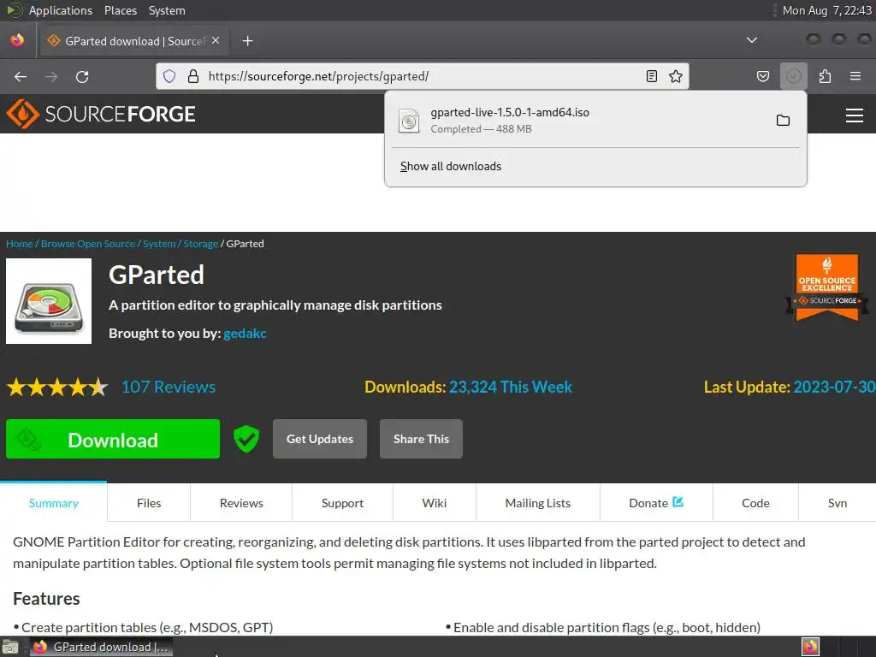Switch to the Support tab
The width and height of the screenshot is (876, 657).
342,503
